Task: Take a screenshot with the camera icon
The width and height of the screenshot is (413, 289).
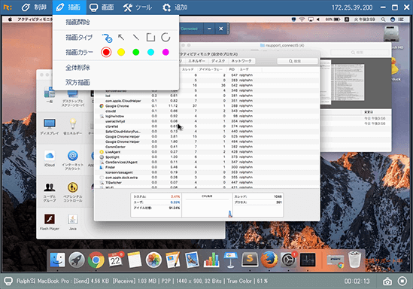Action: tap(387, 281)
